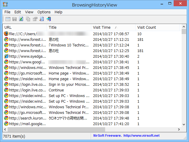The width and height of the screenshot is (189, 142).
Task: Click visit time 2014/10/27 17:38:52
Action: (111, 85)
